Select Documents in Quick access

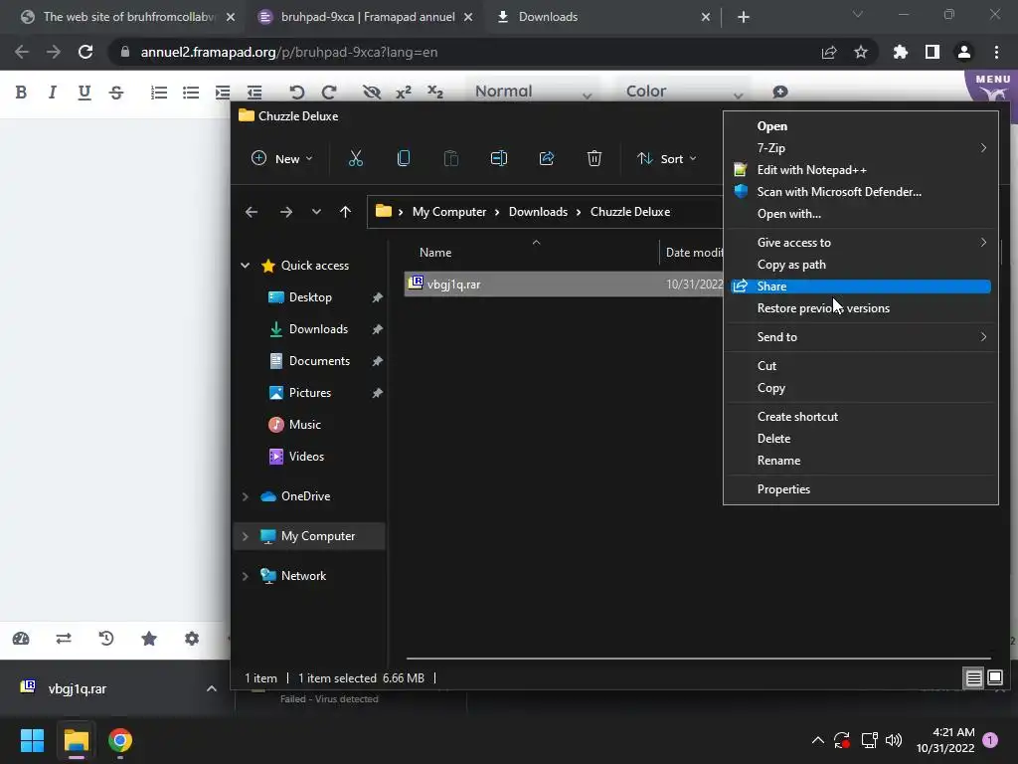pos(319,360)
